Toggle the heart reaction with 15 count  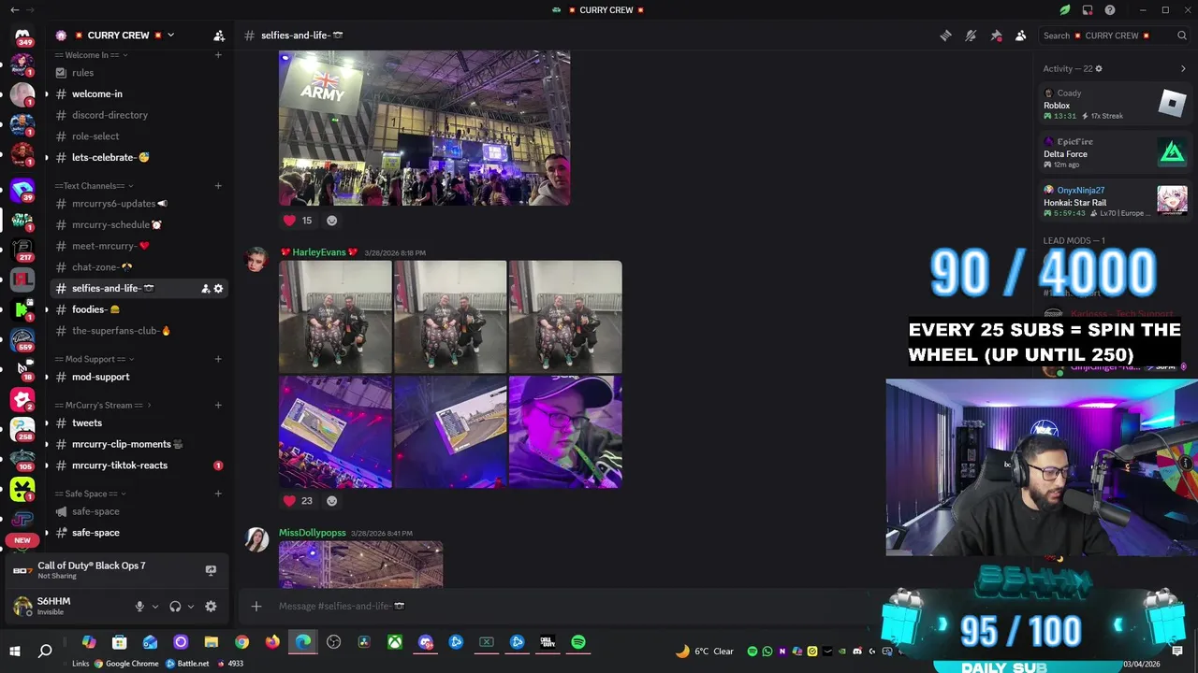point(299,221)
